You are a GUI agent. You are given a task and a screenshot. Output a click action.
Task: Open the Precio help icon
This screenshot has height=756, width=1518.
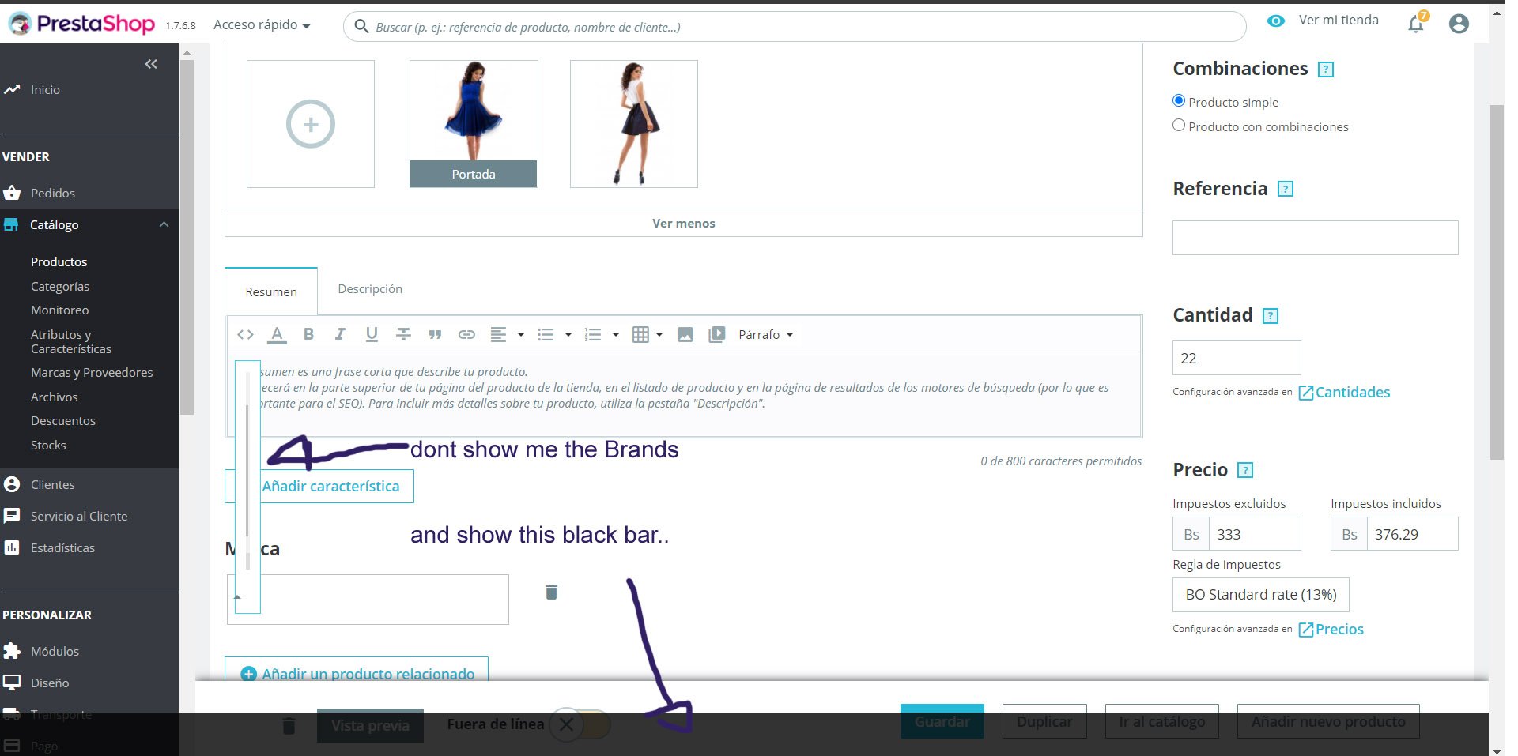[1245, 471]
